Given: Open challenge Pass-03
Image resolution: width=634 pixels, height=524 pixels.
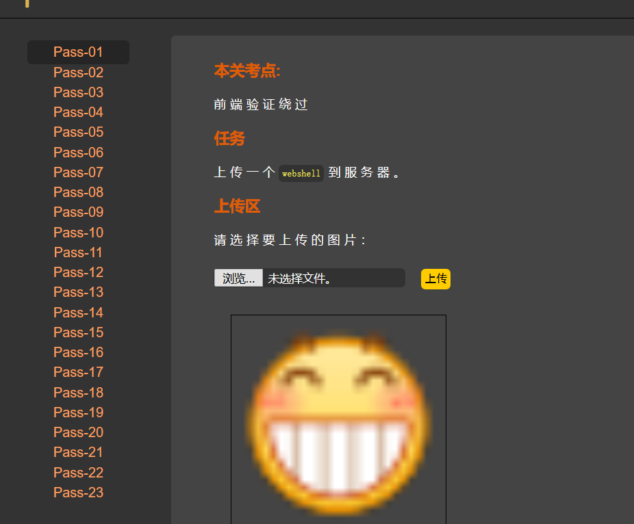Looking at the screenshot, I should [78, 92].
